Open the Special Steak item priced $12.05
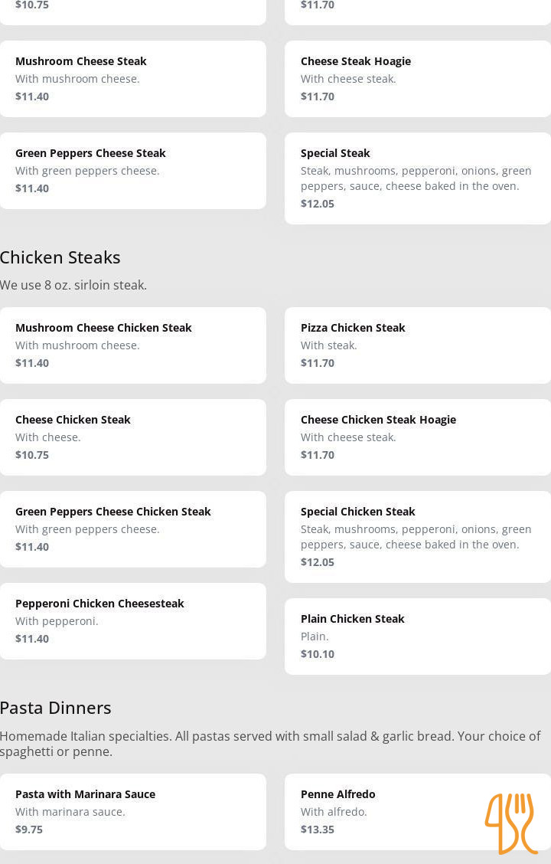 click(418, 178)
